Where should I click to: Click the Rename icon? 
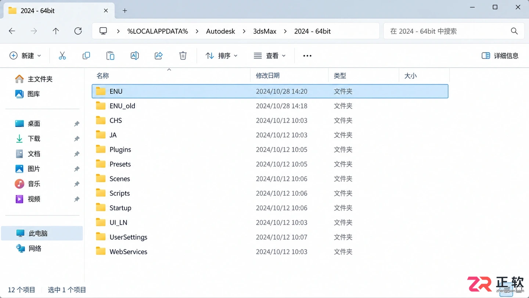point(135,56)
